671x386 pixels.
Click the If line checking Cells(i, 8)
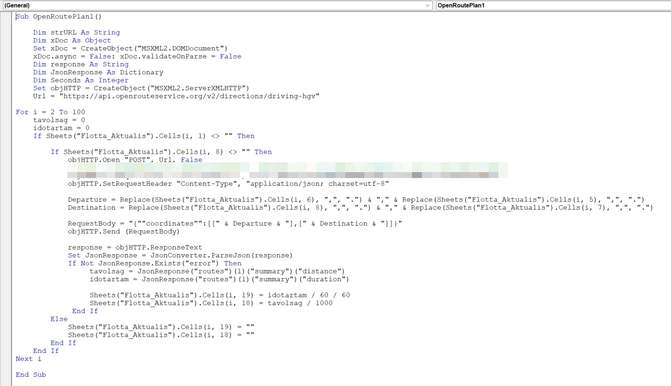161,152
